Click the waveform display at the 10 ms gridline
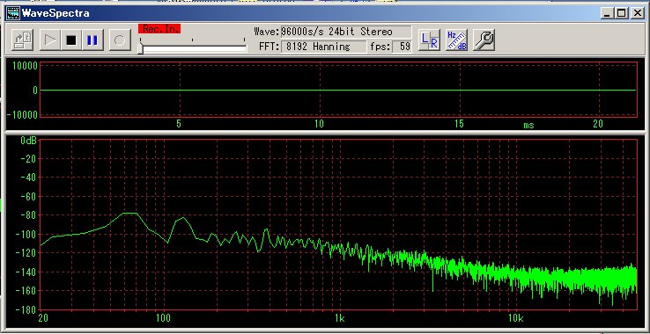Image resolution: width=650 pixels, height=334 pixels. (320, 90)
